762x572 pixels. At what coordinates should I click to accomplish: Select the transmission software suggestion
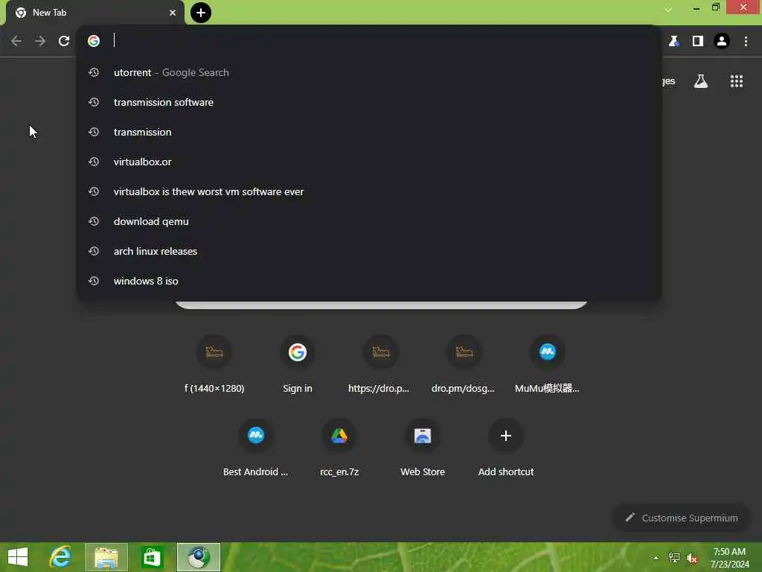[369, 102]
